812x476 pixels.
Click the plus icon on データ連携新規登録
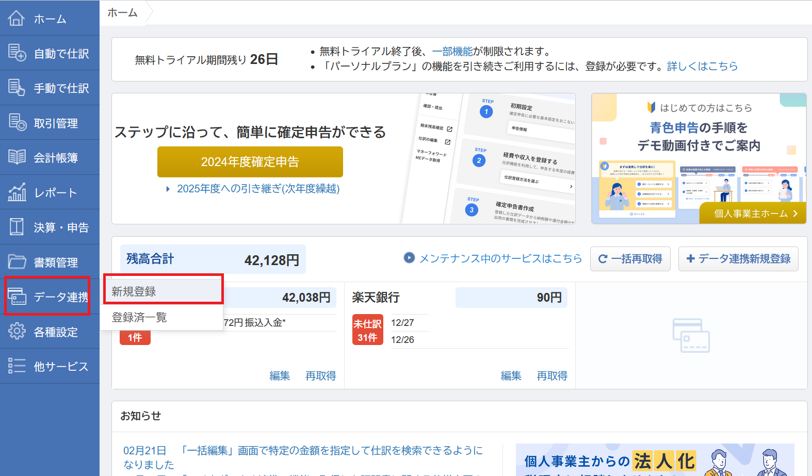pos(691,258)
